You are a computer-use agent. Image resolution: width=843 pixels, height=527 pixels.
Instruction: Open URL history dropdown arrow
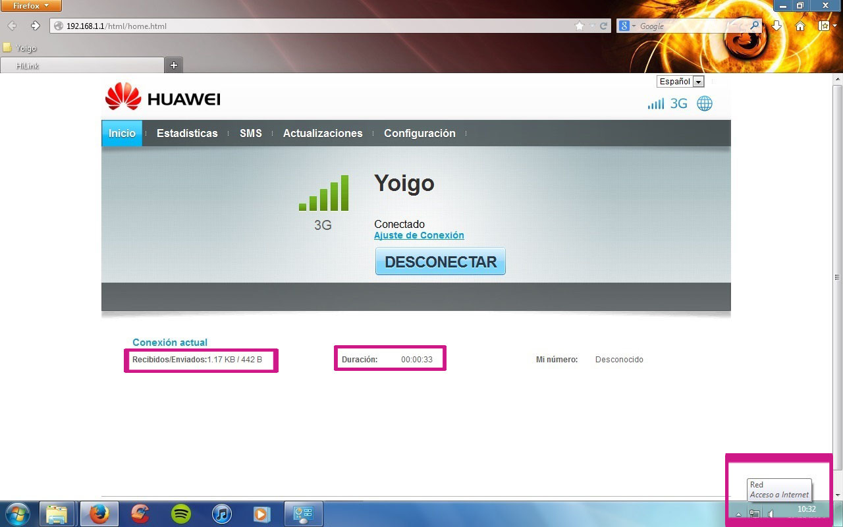(x=592, y=26)
